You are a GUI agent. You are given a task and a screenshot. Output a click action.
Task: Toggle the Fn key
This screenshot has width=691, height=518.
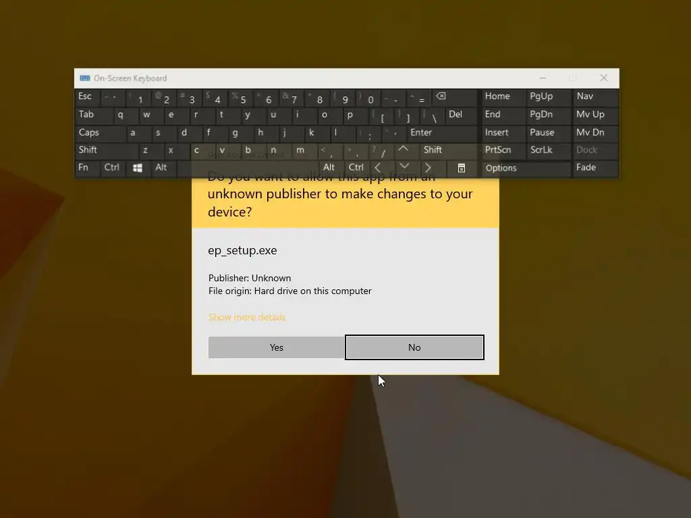tap(87, 168)
